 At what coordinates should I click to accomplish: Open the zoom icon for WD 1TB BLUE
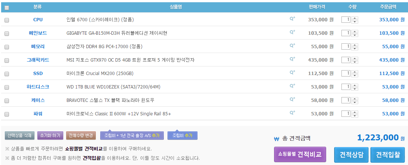click(x=292, y=86)
